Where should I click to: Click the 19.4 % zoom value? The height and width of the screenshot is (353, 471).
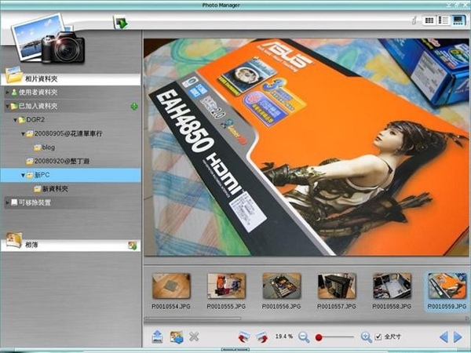[x=284, y=337]
